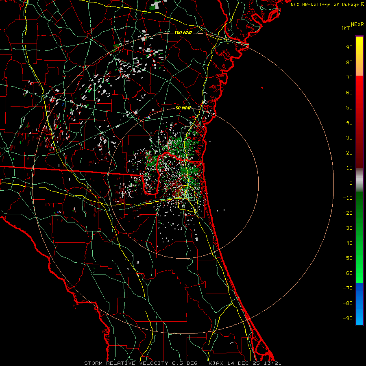Click the -70 scale value
Viewport: 366px width, 366px height.
(x=348, y=288)
